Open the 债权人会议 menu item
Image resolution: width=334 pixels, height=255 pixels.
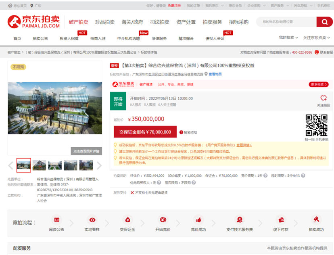pos(215,38)
